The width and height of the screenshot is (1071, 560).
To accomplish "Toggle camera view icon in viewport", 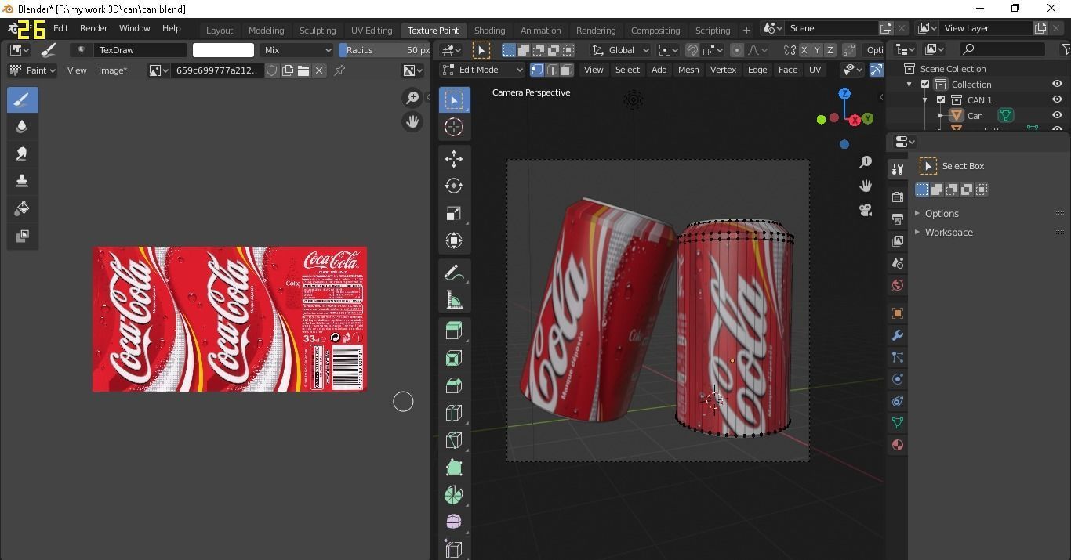I will click(866, 210).
